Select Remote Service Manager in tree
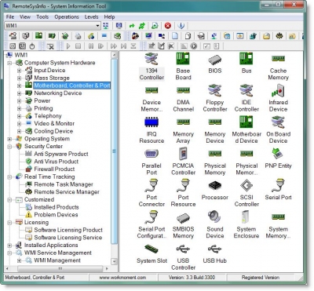314x291 pixels. click(x=67, y=192)
